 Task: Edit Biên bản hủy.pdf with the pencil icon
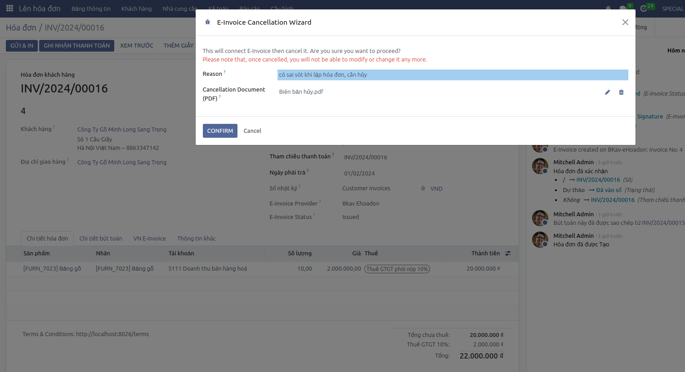coord(607,92)
